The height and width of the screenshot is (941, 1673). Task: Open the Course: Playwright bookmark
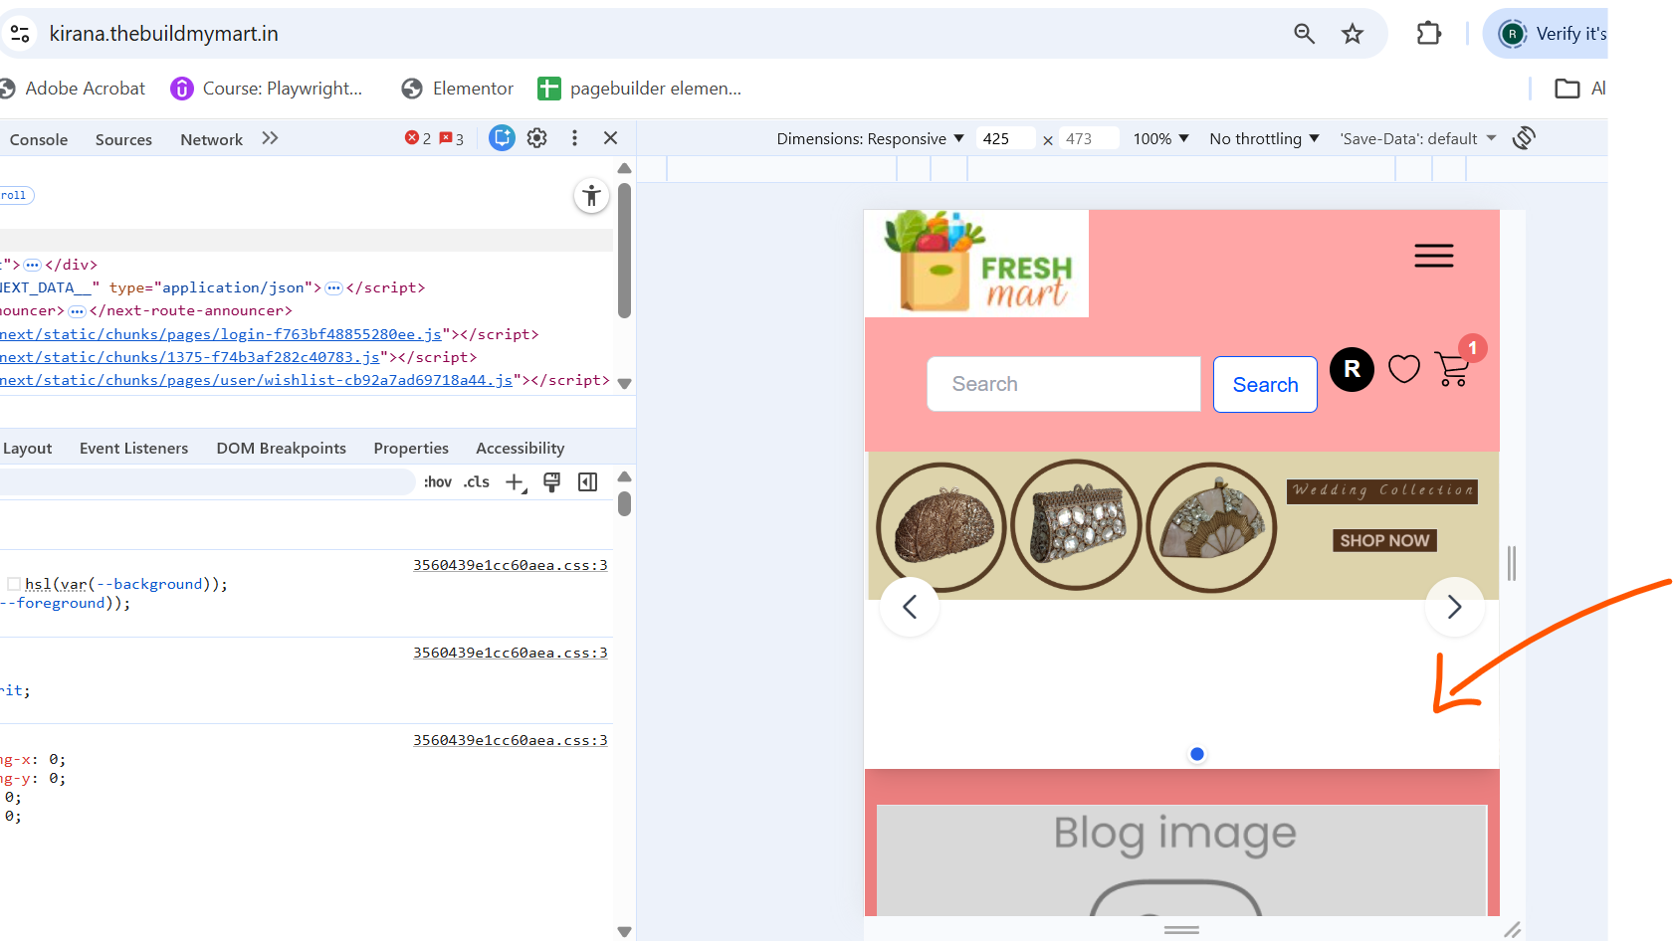(x=267, y=89)
